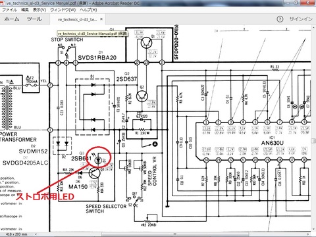The height and width of the screenshot is (237, 316).
Task: Close the ve_technics_sl-d3 document tab
Action: 101,19
